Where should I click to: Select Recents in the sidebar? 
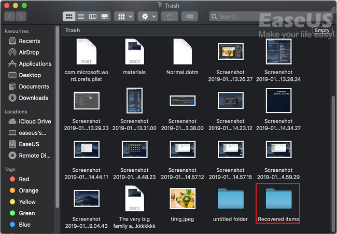point(30,41)
